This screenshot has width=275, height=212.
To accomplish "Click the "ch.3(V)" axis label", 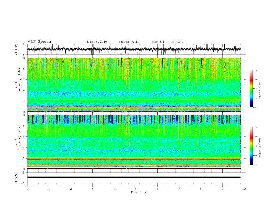I will [x=17, y=178].
